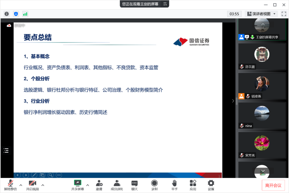Open the Settings (设置) gear
289x193 pixels.
211,185
